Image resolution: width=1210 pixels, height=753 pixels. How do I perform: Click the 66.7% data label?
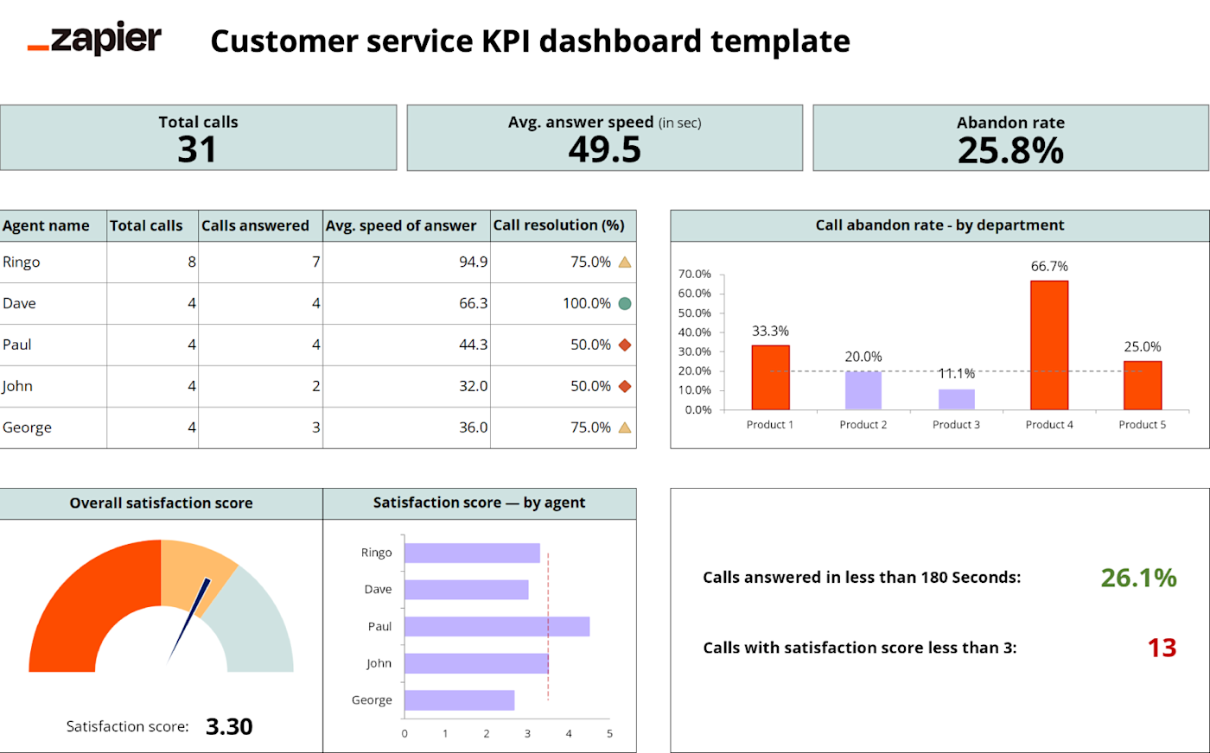(1049, 266)
